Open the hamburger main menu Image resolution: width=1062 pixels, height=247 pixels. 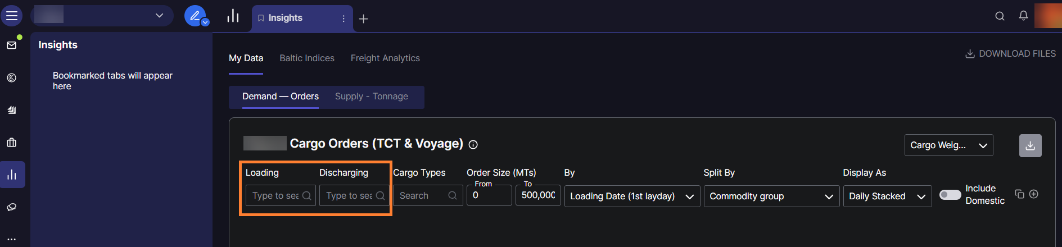coord(12,16)
